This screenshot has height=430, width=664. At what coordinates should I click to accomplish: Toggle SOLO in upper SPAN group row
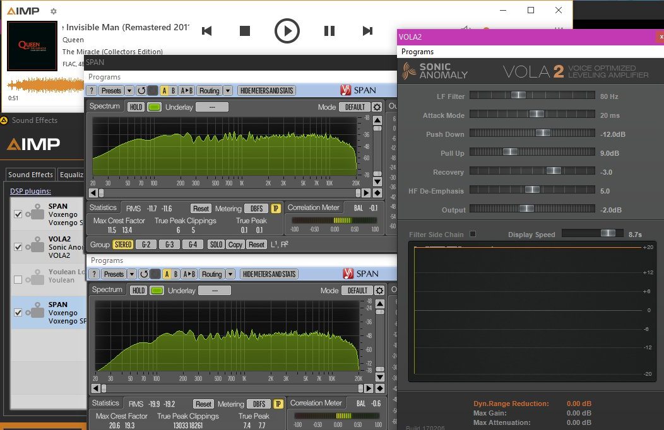pos(216,245)
